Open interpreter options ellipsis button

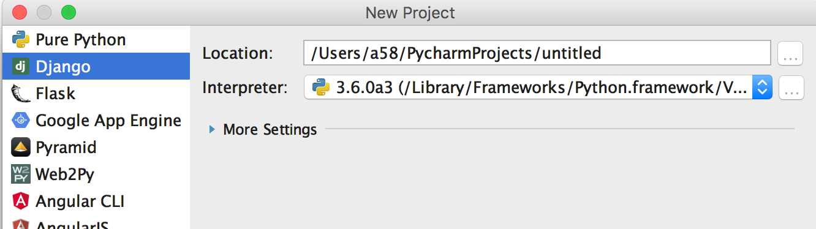point(790,88)
